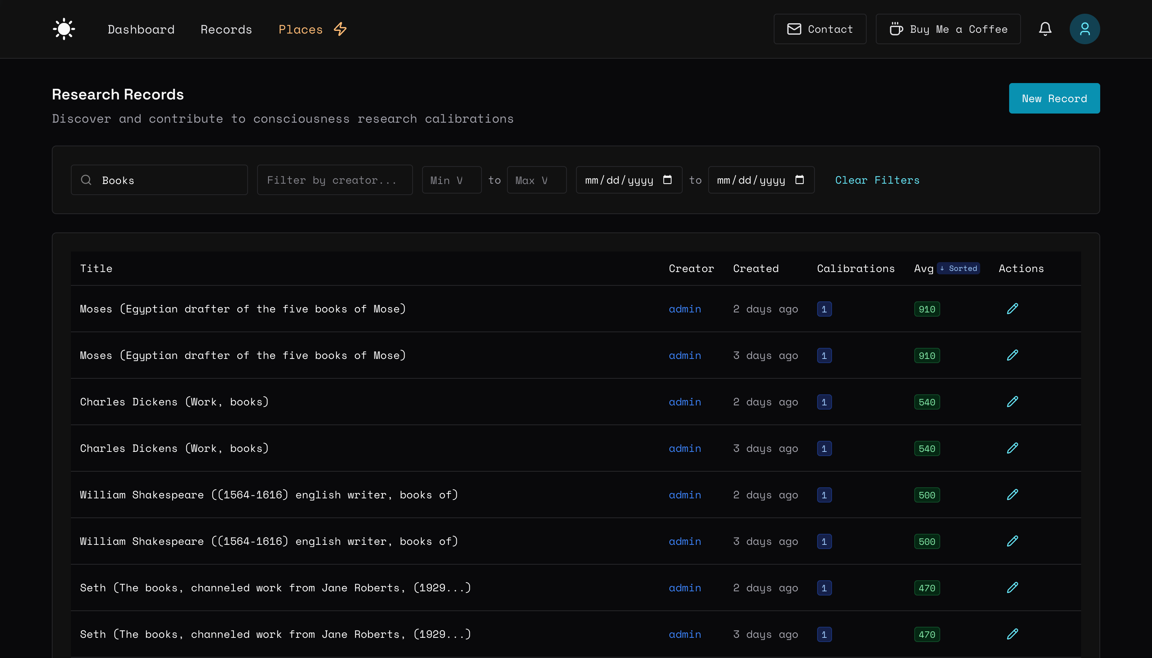Open notifications bell

click(x=1045, y=29)
